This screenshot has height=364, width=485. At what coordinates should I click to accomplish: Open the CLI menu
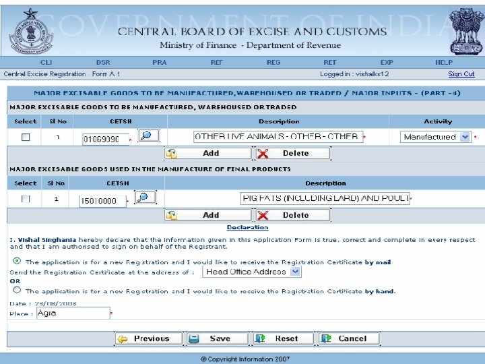pos(46,62)
